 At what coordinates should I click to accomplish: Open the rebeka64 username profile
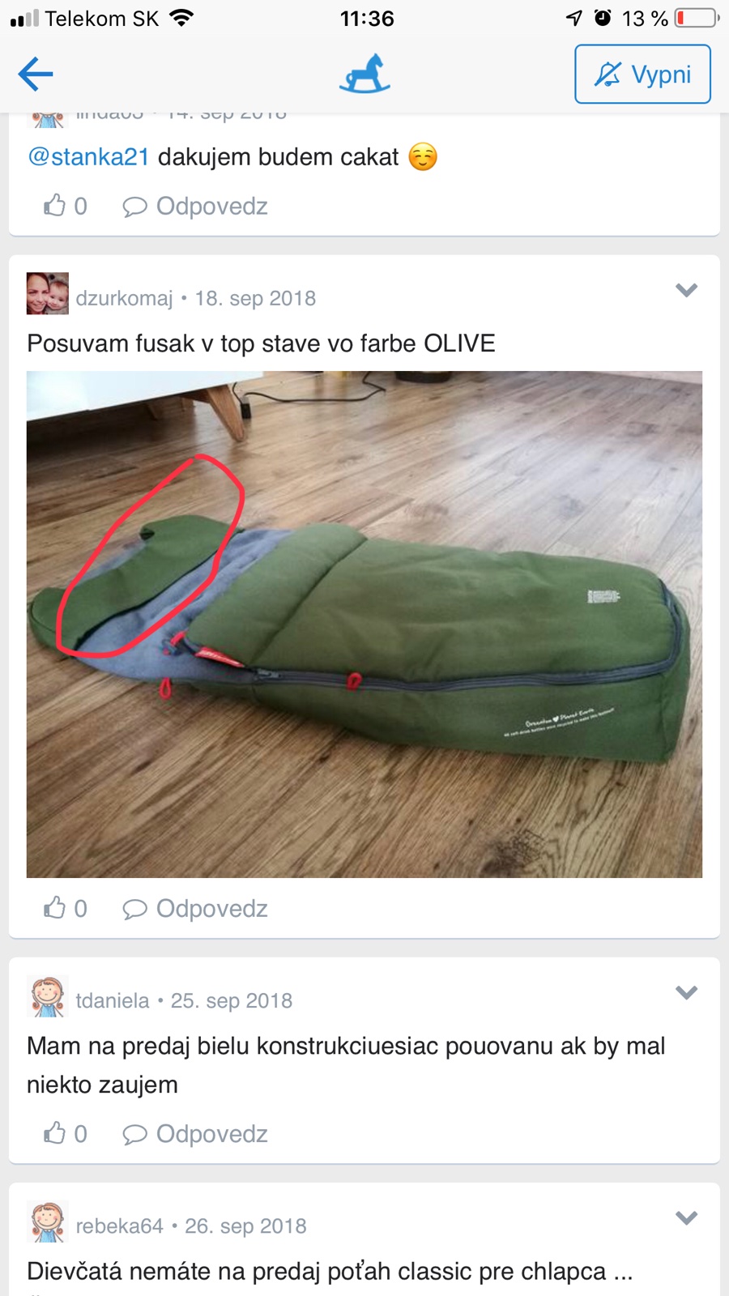point(119,1226)
